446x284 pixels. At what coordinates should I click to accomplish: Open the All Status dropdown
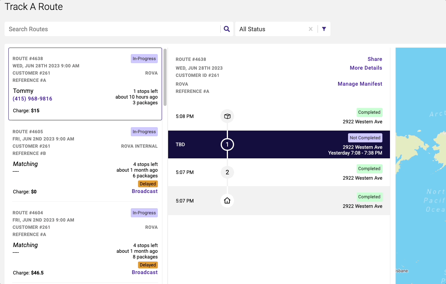pyautogui.click(x=272, y=29)
